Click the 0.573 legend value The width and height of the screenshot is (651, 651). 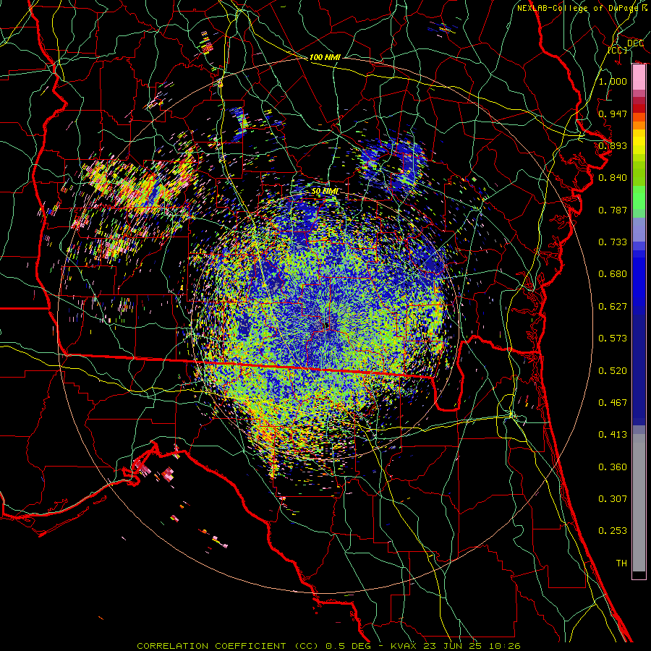click(x=613, y=339)
